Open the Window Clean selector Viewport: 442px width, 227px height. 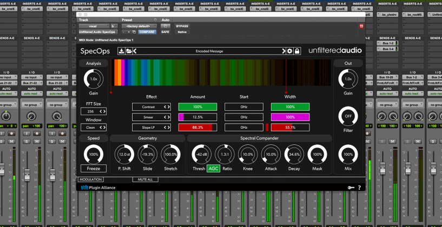point(93,128)
